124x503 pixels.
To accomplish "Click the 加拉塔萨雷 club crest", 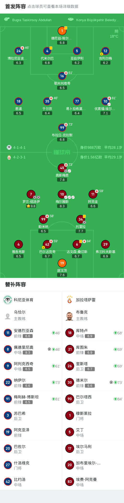I will click(69, 300).
